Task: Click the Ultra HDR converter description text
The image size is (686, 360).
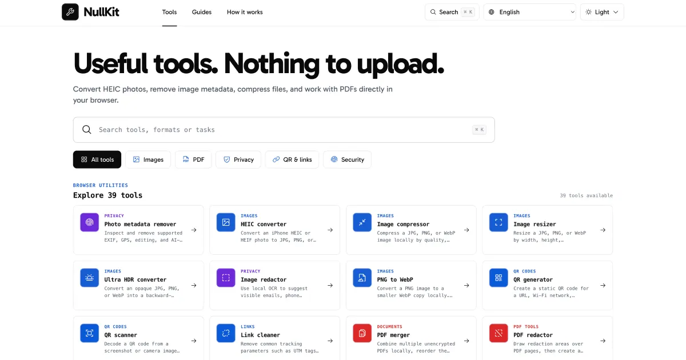Action: point(142,292)
